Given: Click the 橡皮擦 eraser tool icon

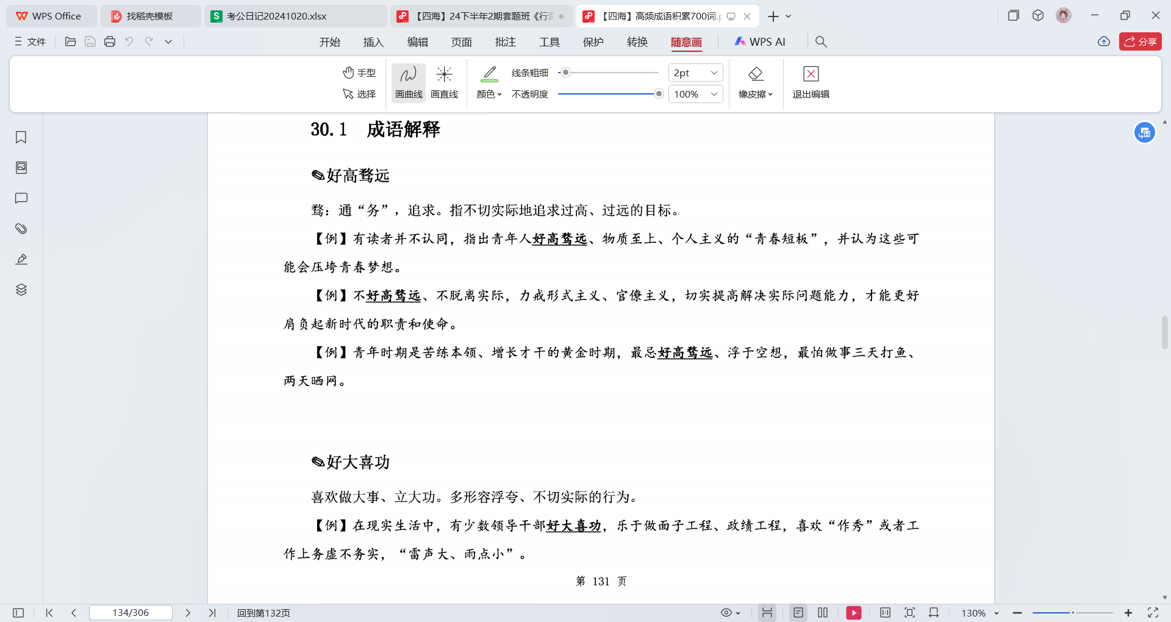Looking at the screenshot, I should tap(756, 74).
